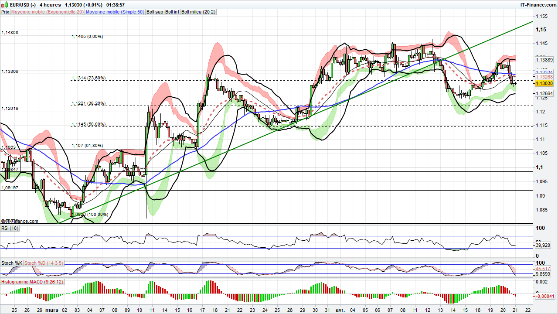
Task: Select Moyenne mobile (Simple 50)
Action: pyautogui.click(x=115, y=12)
